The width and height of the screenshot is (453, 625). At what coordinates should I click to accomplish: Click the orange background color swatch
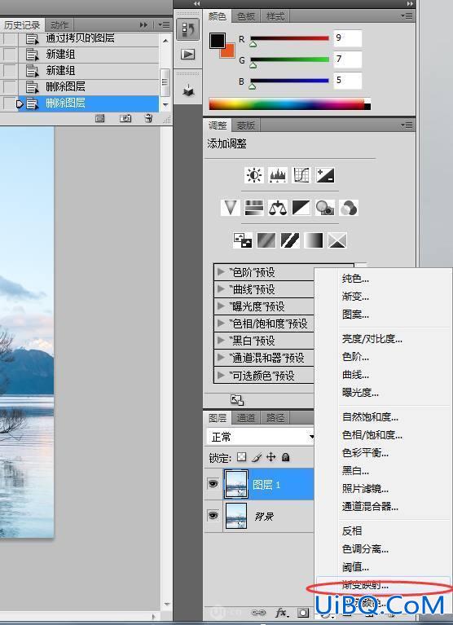tap(229, 53)
